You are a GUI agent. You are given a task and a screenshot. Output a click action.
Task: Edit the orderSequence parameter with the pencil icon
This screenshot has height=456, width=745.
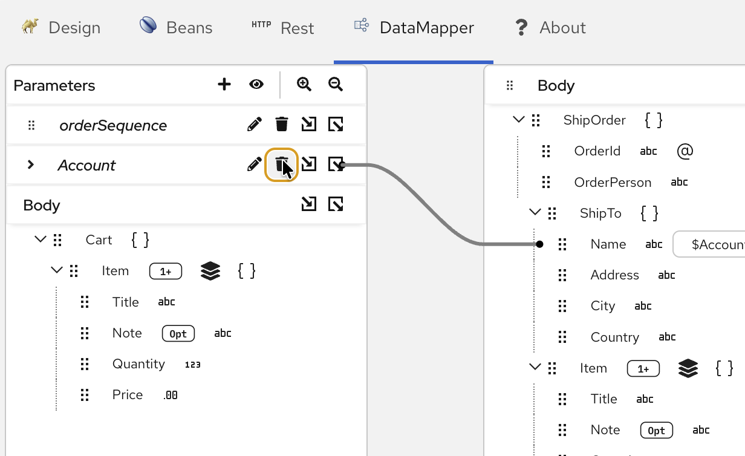[254, 124]
